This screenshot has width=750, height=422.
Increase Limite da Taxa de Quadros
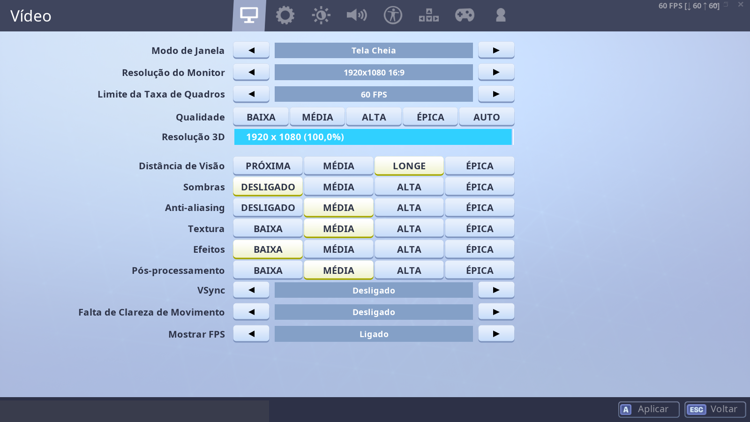[x=496, y=94]
